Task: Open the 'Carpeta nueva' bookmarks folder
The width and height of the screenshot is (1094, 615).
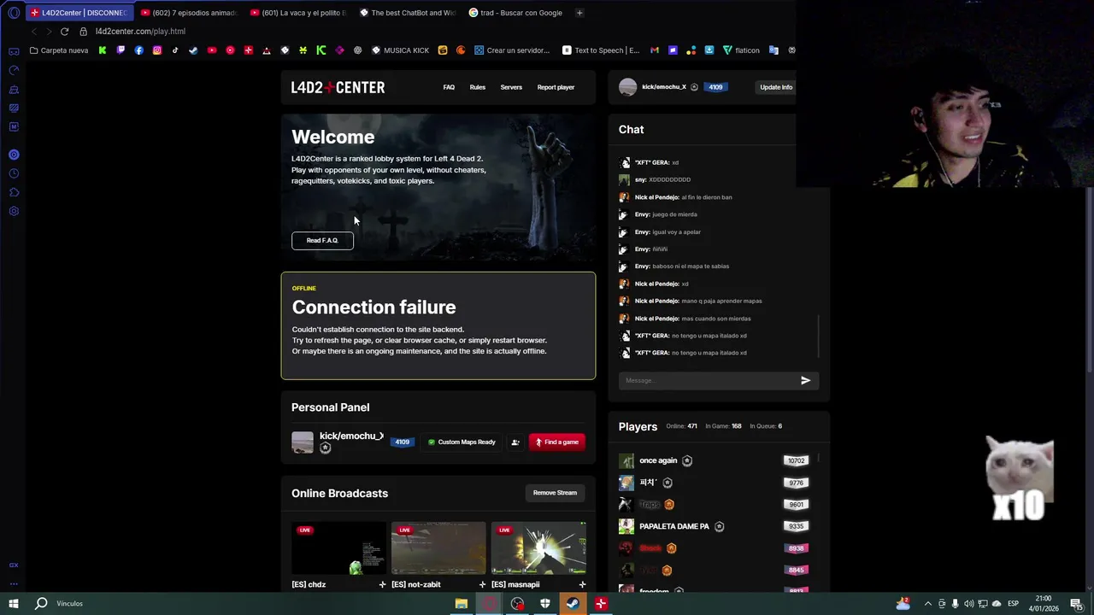Action: click(59, 50)
